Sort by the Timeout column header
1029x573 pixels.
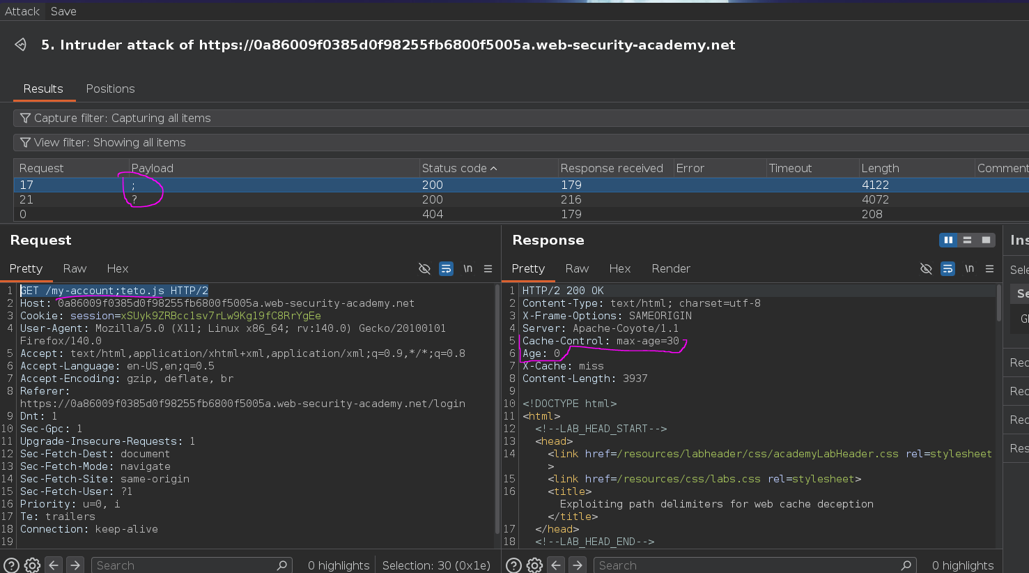811,168
